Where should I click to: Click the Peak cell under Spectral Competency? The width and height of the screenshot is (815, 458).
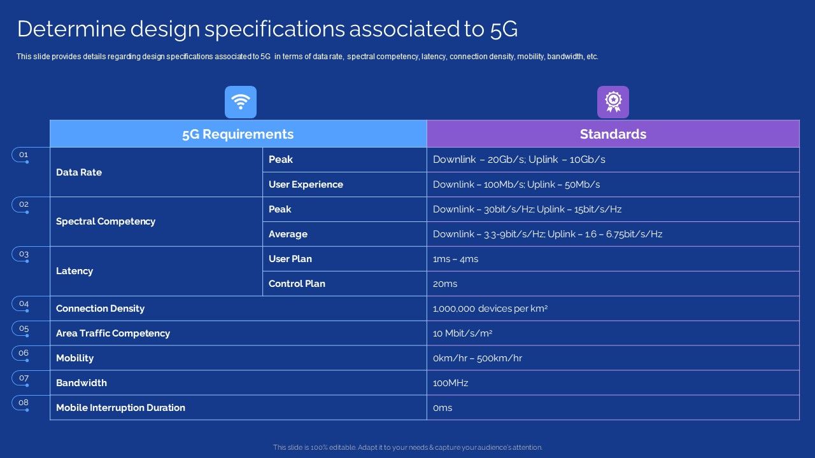[x=344, y=209]
